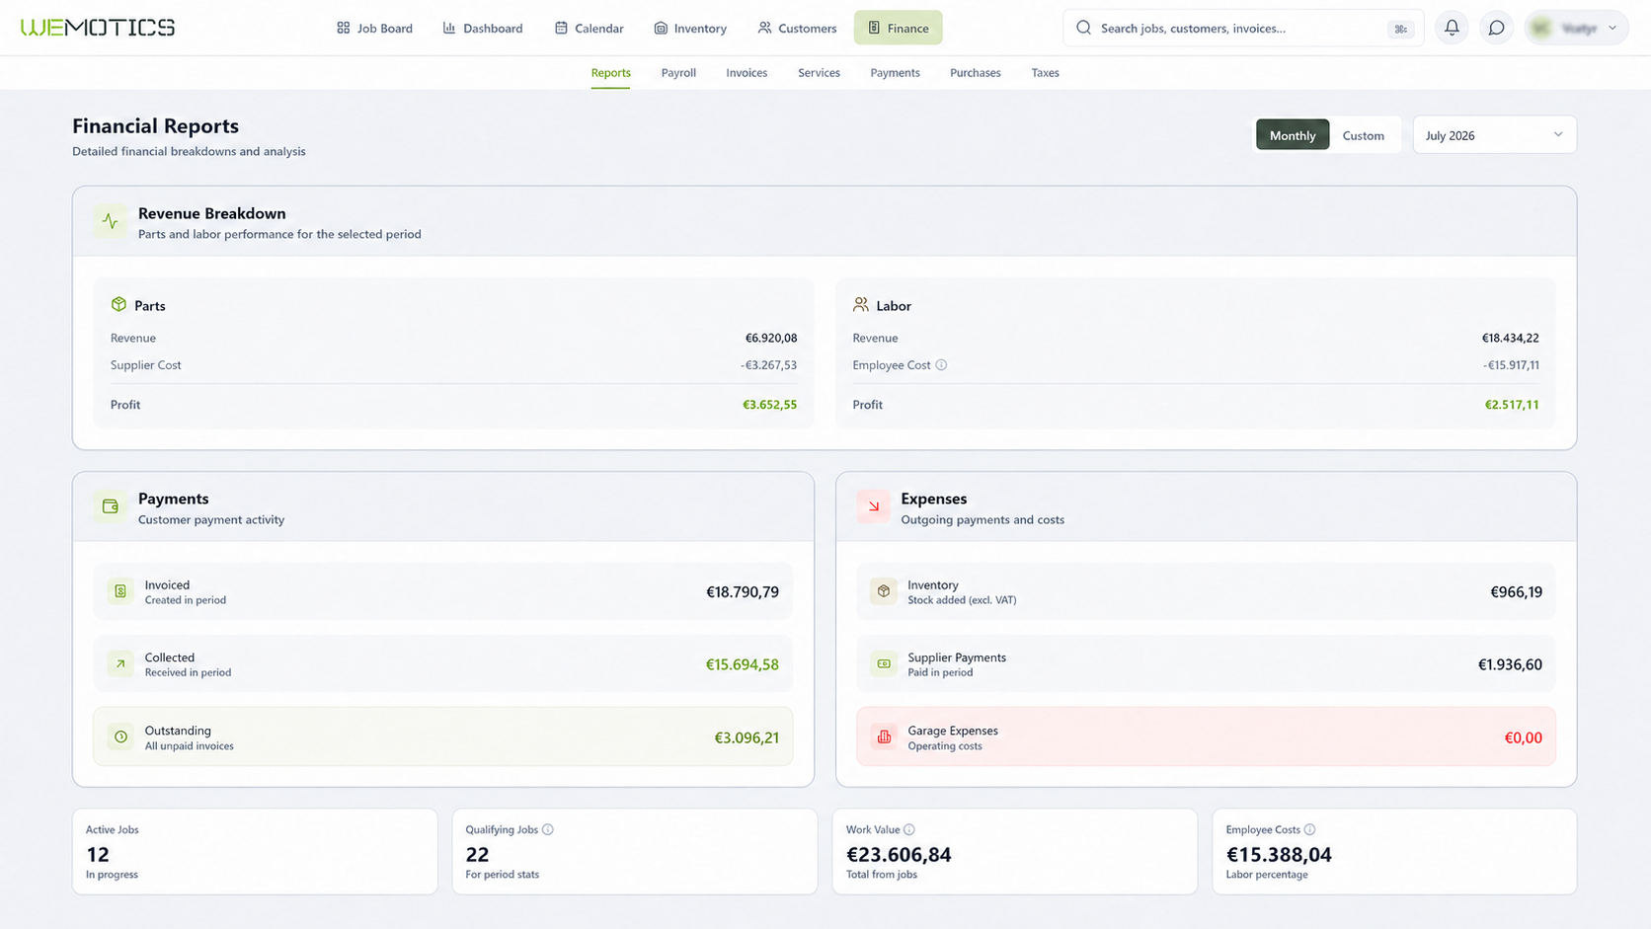Click the Outstanding clock icon
The height and width of the screenshot is (929, 1651).
click(120, 736)
